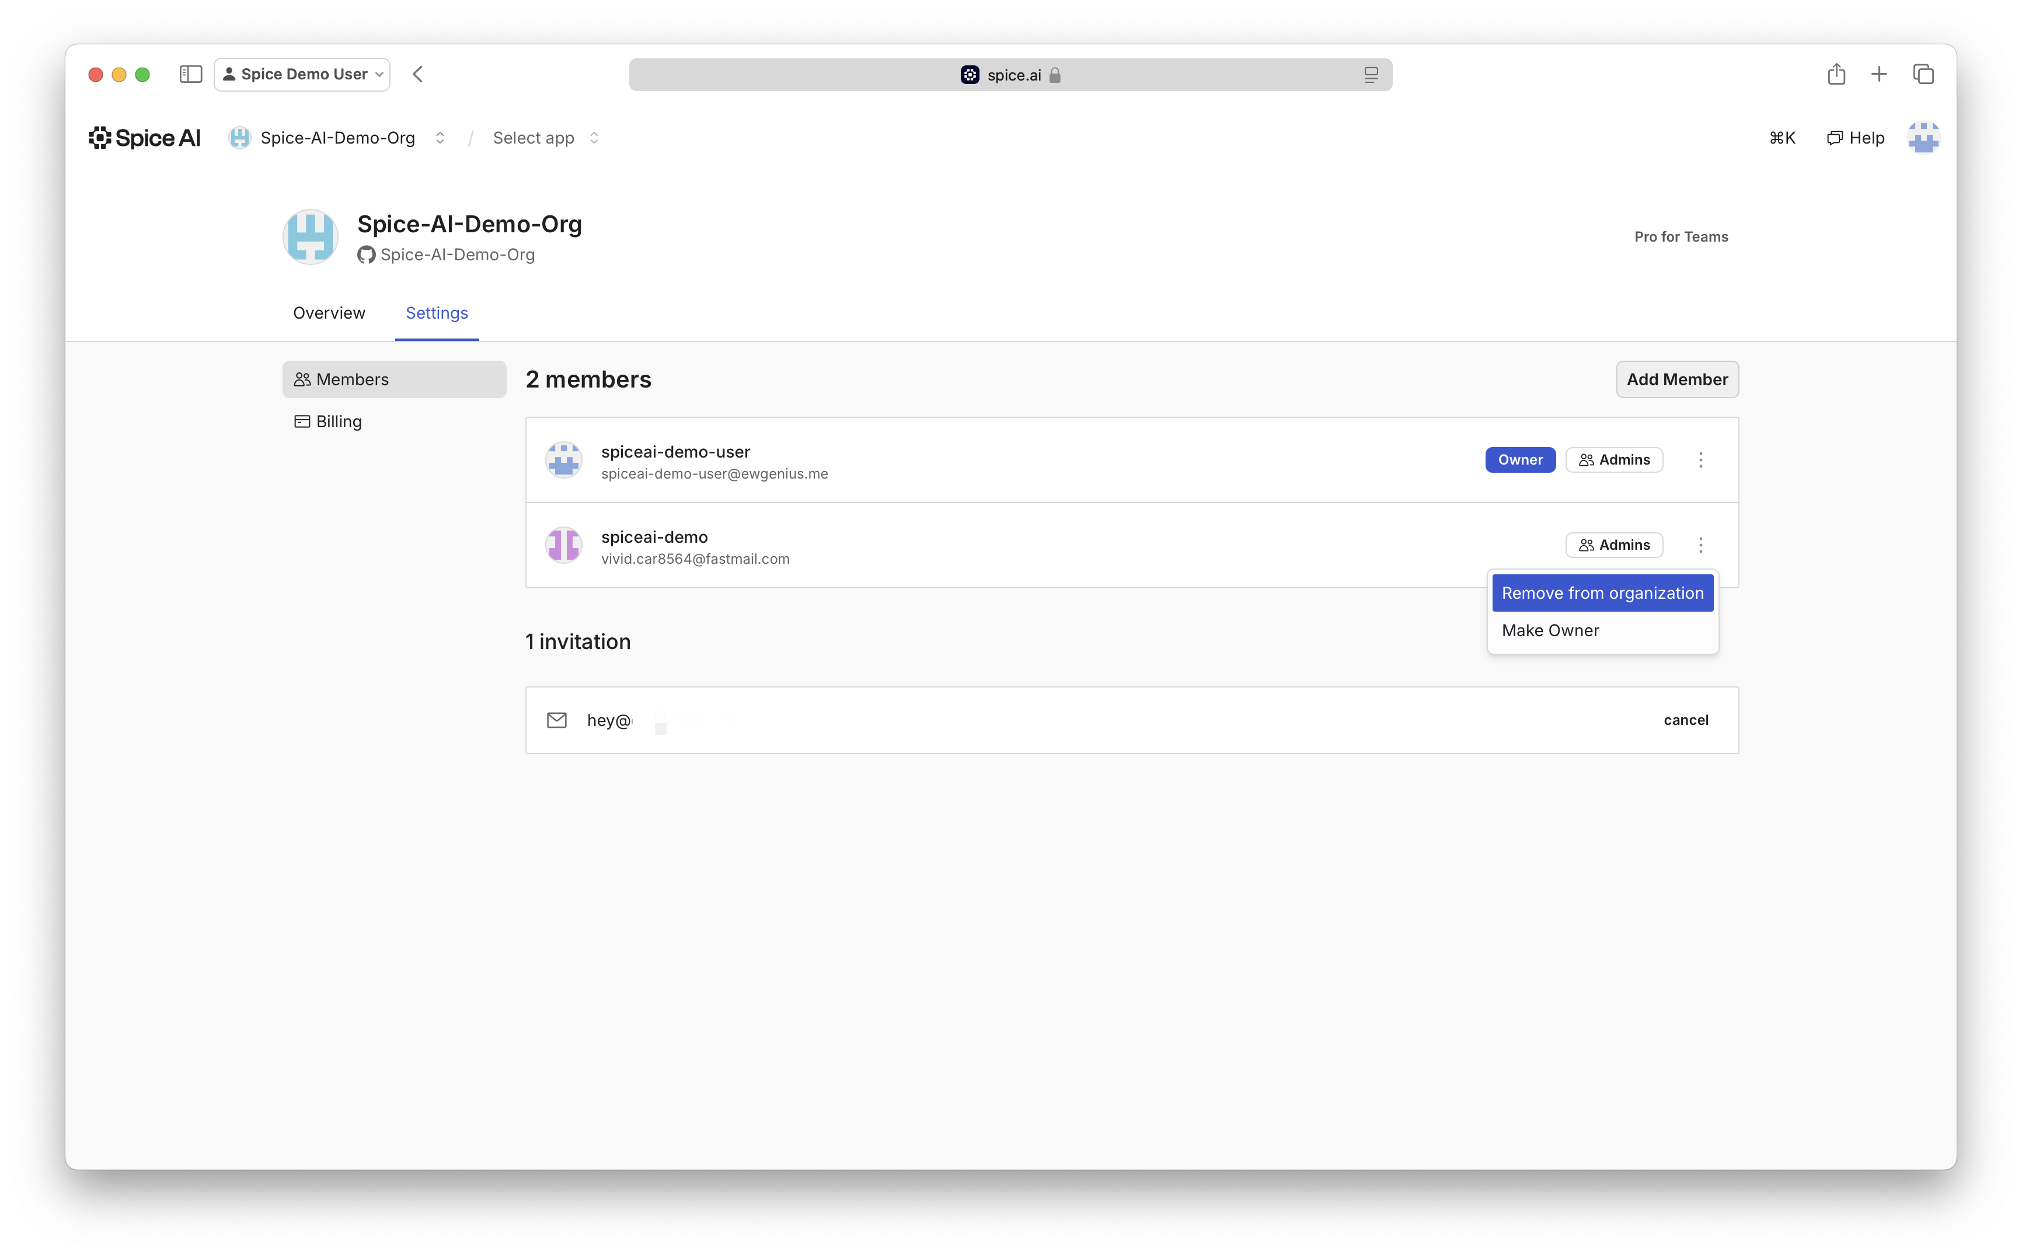Open user avatar in top right

[x=1923, y=138]
